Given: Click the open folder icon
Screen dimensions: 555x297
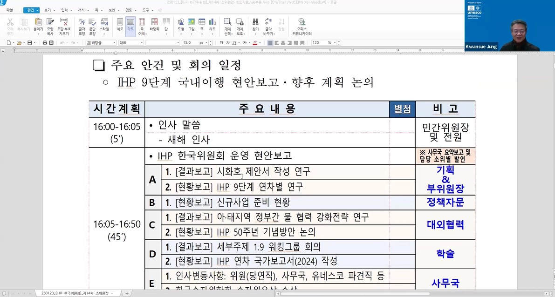Looking at the screenshot, I should (x=19, y=43).
